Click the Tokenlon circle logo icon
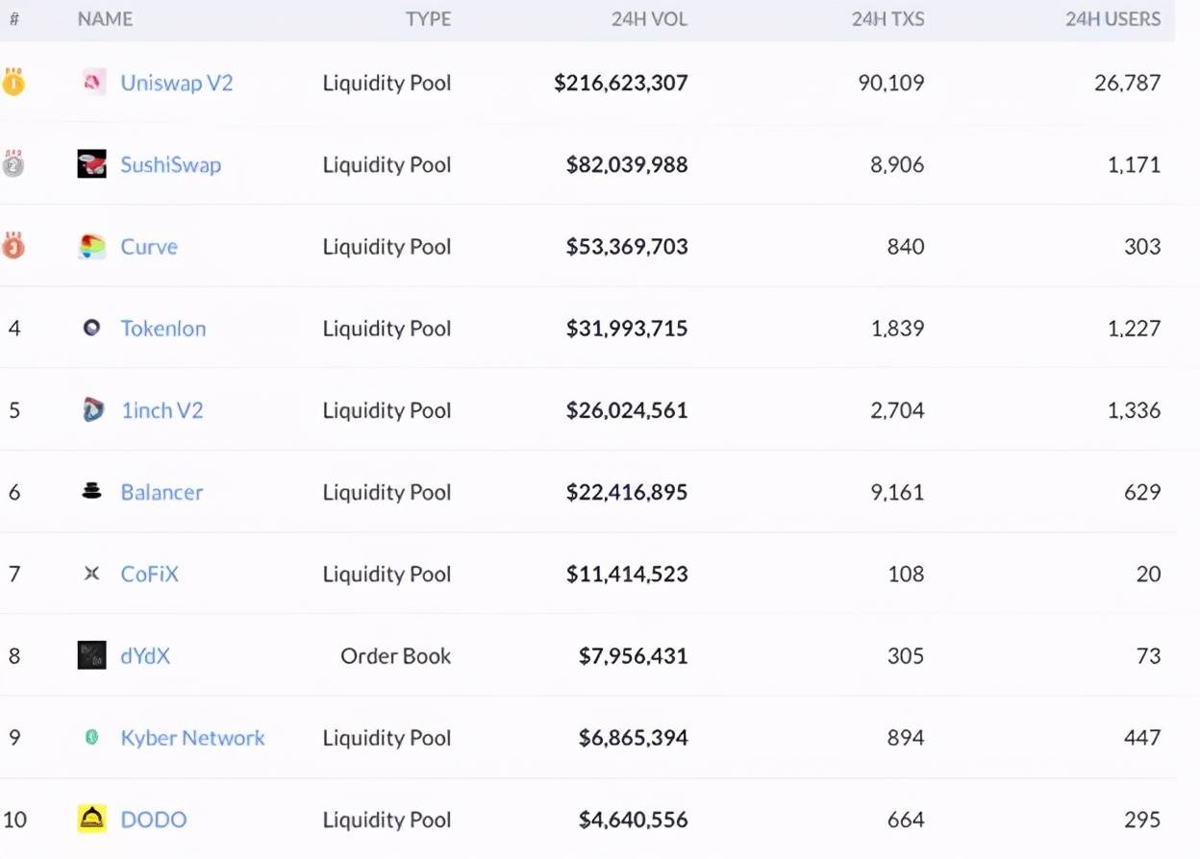Screen dimensions: 1200x859 92,329
